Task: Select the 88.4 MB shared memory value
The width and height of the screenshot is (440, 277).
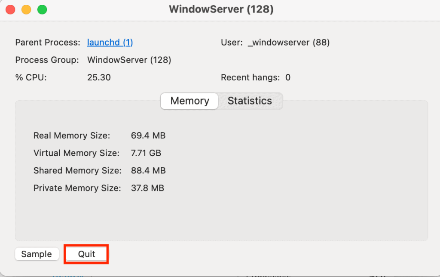Action: tap(148, 171)
